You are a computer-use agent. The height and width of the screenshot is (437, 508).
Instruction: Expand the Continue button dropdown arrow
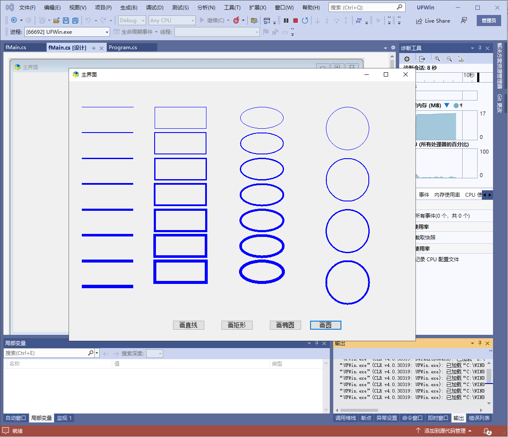[228, 21]
